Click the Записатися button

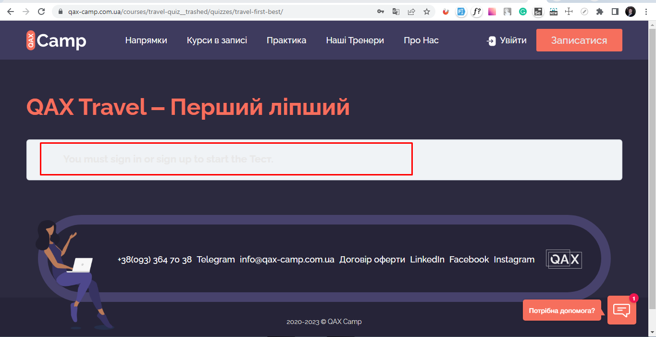[579, 40]
